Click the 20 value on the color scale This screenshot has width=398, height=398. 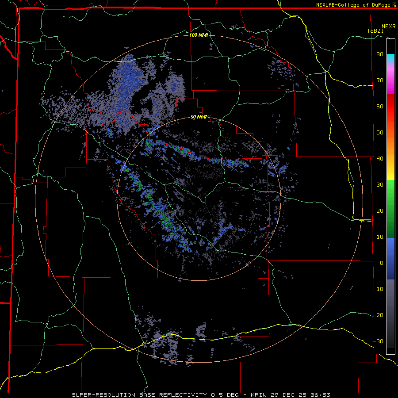380,211
